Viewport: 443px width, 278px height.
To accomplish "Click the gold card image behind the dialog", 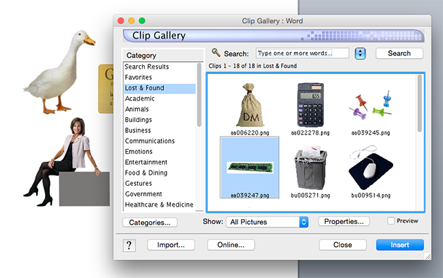I will coord(106,89).
